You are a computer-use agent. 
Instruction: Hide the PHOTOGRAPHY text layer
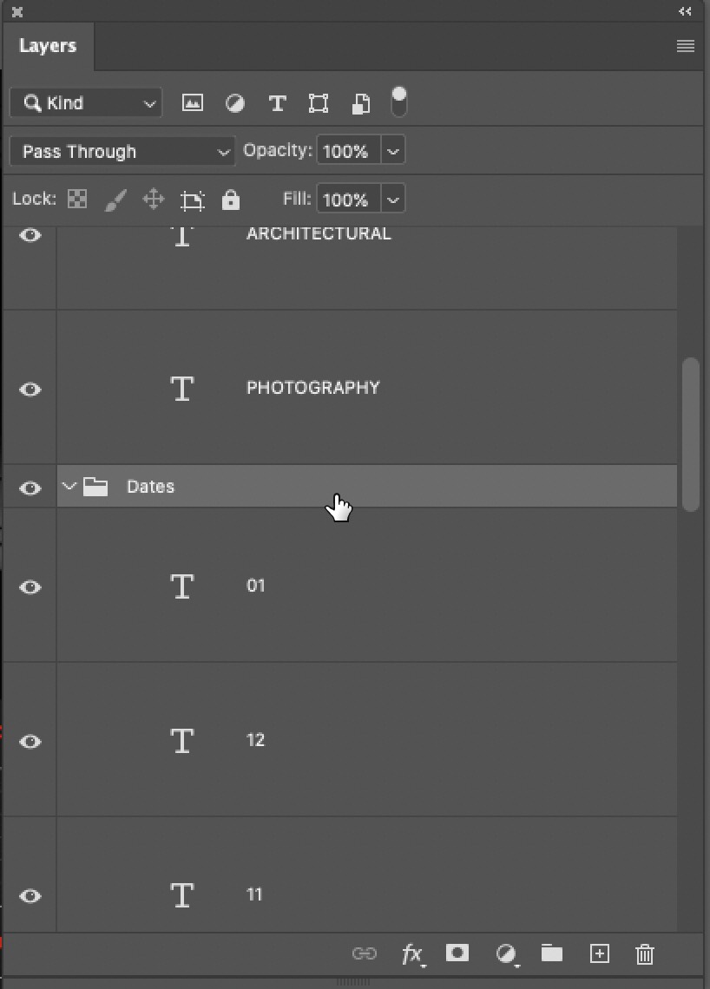[29, 390]
